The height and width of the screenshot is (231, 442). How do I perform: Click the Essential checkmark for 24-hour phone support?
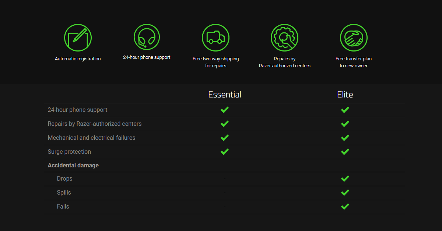(x=225, y=110)
